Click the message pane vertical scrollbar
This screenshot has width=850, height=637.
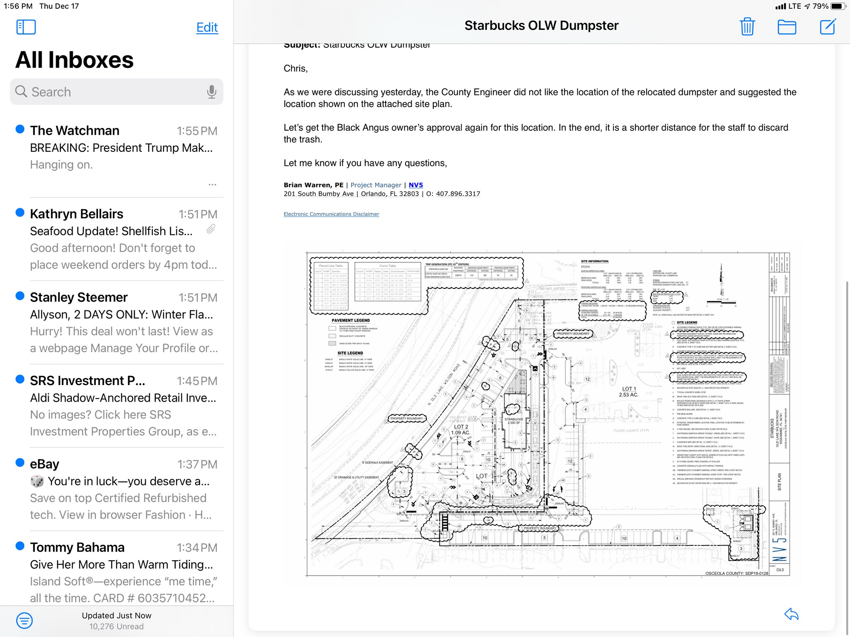tap(847, 456)
